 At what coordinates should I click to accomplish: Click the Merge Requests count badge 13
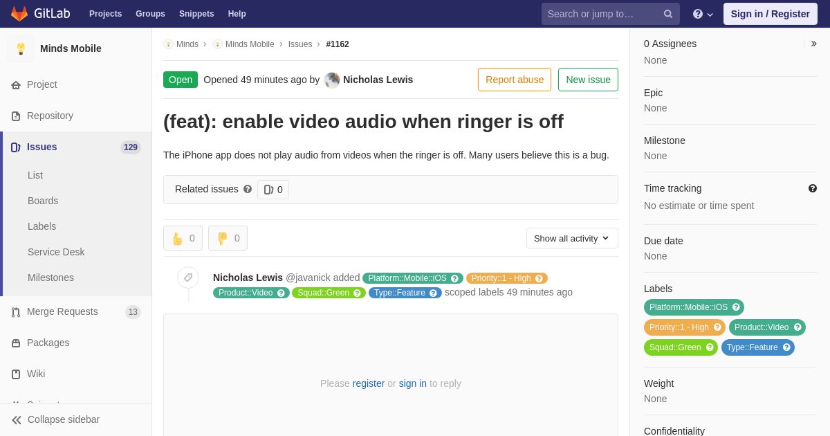click(133, 312)
